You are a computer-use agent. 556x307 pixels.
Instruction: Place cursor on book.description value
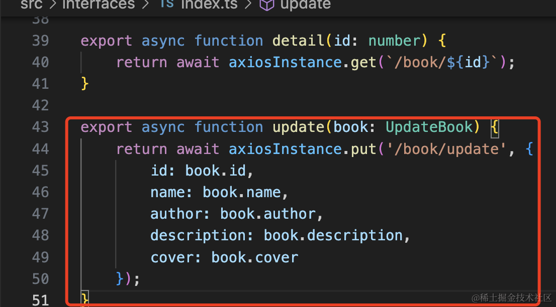pos(333,236)
